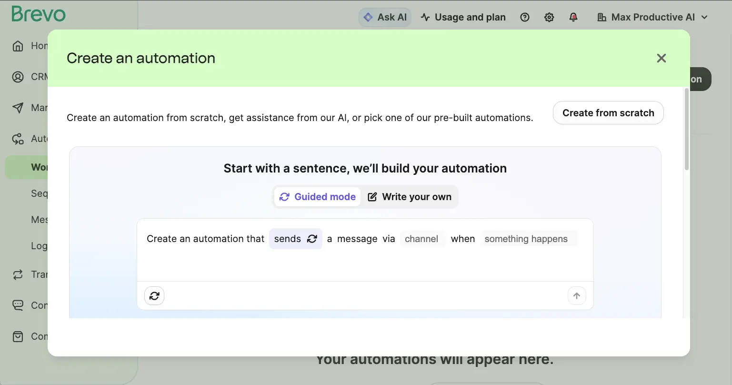Click the Automation sidebar icon
The width and height of the screenshot is (732, 385).
click(18, 138)
